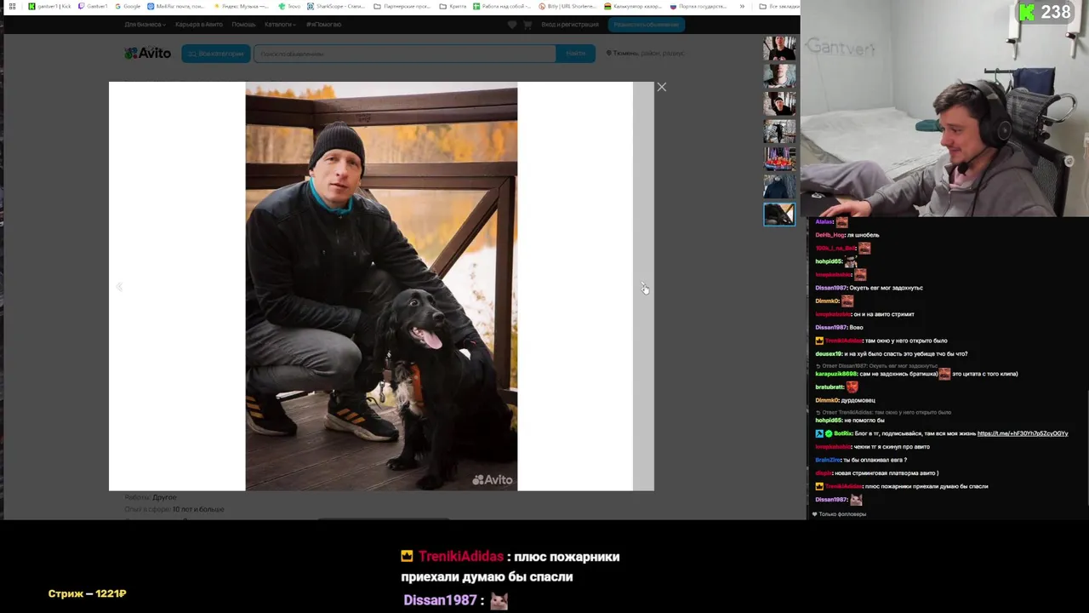This screenshot has width=1089, height=613.
Task: Open the Портал государств... bookmark
Action: tap(698, 6)
